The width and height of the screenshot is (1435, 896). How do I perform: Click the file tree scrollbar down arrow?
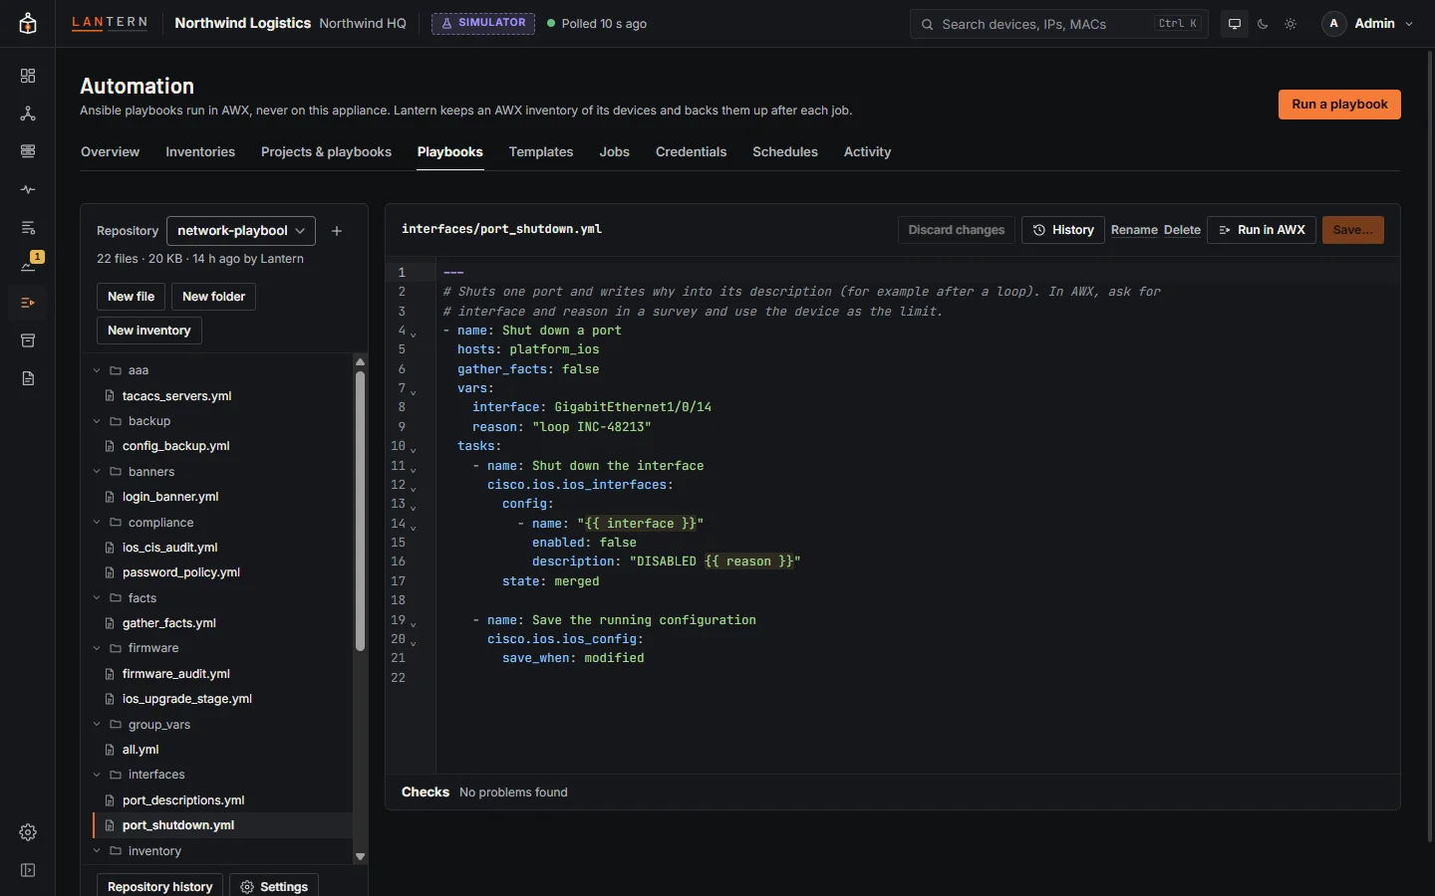[x=360, y=856]
